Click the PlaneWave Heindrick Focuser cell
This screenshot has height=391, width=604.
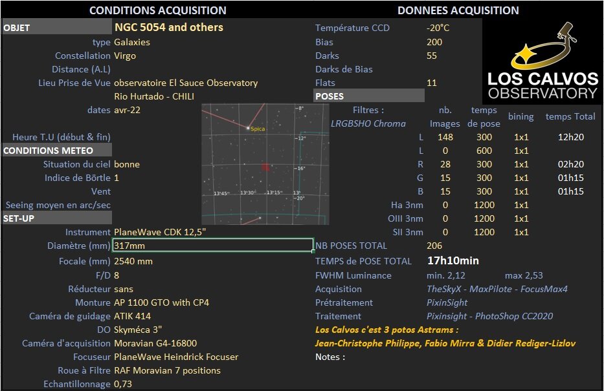[176, 357]
